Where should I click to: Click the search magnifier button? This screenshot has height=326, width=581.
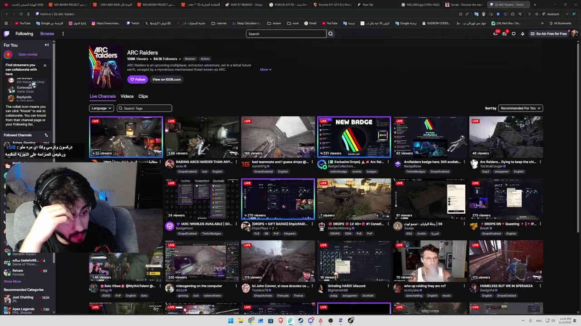pos(330,34)
